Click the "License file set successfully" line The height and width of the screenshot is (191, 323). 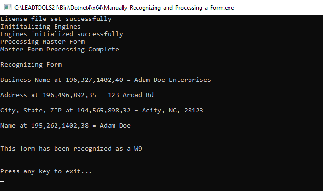tap(56, 19)
